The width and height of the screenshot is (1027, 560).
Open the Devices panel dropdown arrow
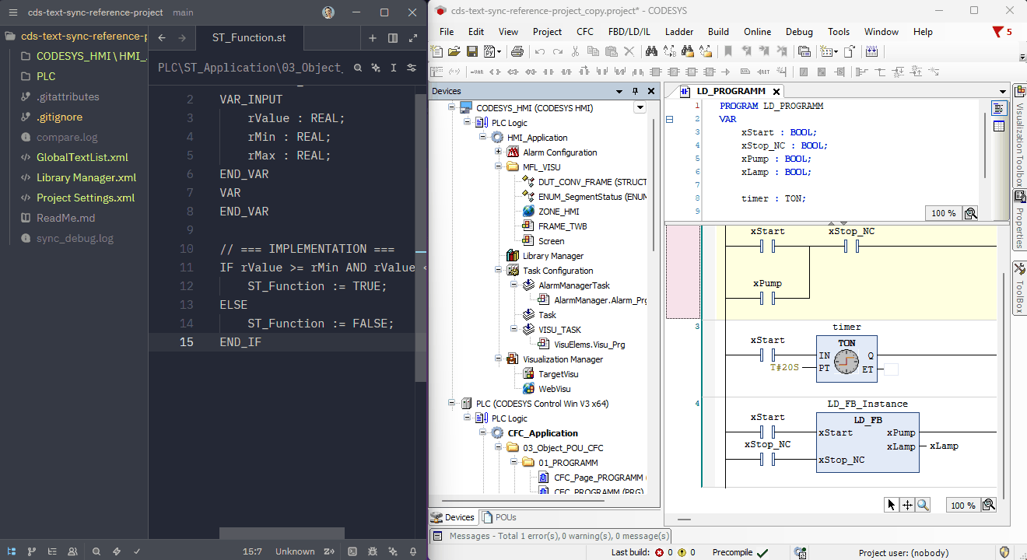(x=620, y=91)
